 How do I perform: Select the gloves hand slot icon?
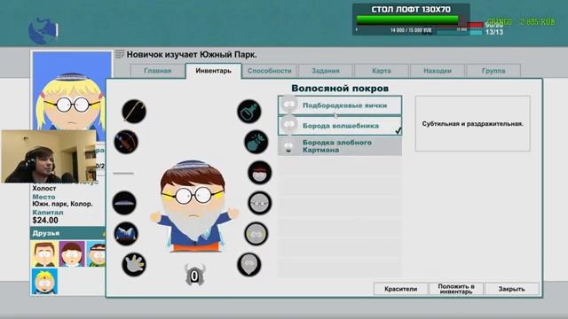134,265
